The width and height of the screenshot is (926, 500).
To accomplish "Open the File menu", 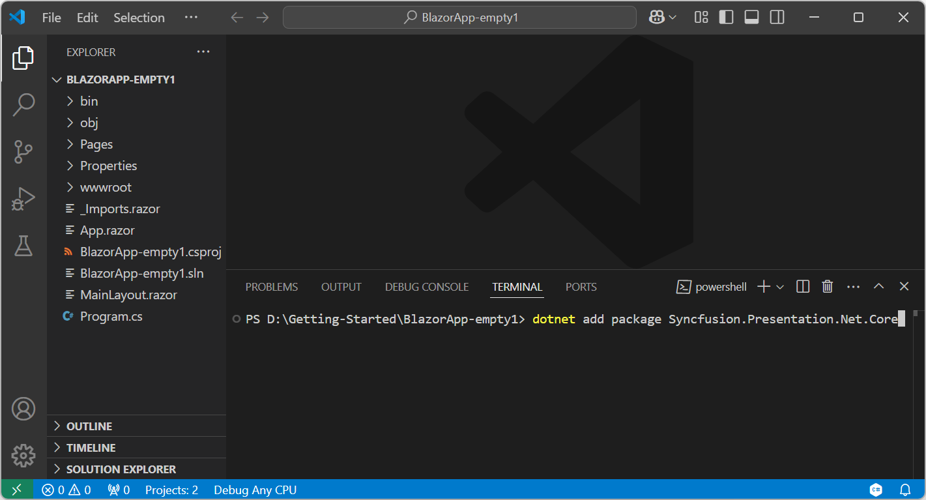I will click(51, 18).
